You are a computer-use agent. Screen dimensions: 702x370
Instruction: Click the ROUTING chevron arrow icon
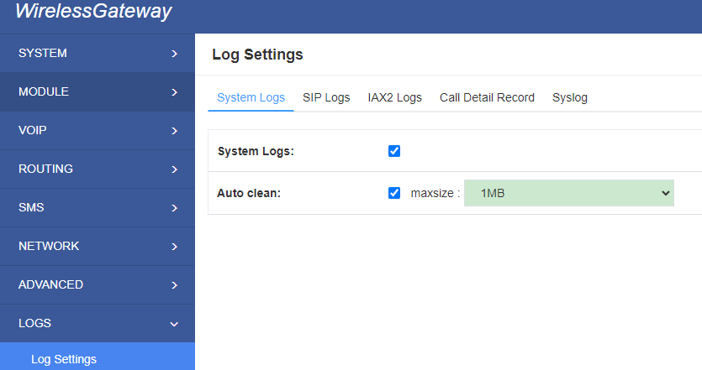click(175, 169)
